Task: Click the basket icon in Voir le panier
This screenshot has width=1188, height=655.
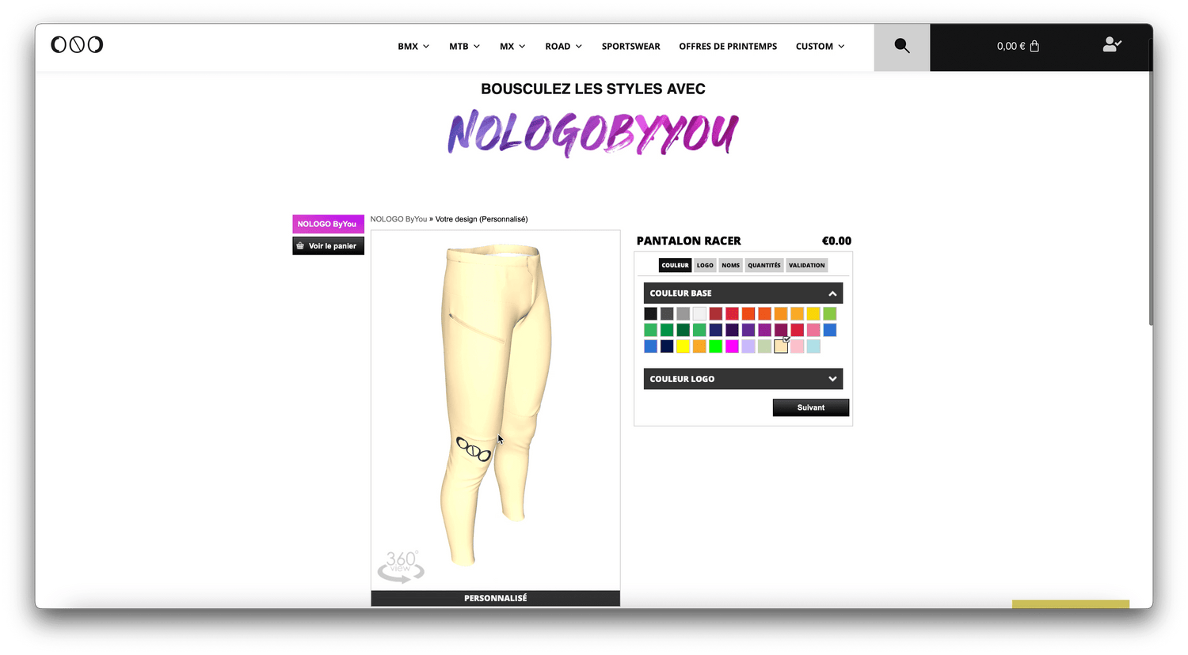Action: [300, 246]
